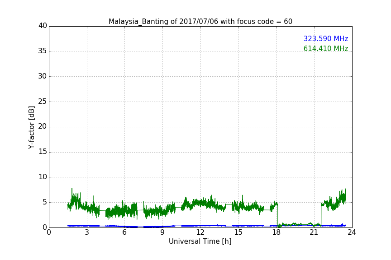
Task: Click the y-axis tick label '10'
Action: pyautogui.click(x=43, y=177)
